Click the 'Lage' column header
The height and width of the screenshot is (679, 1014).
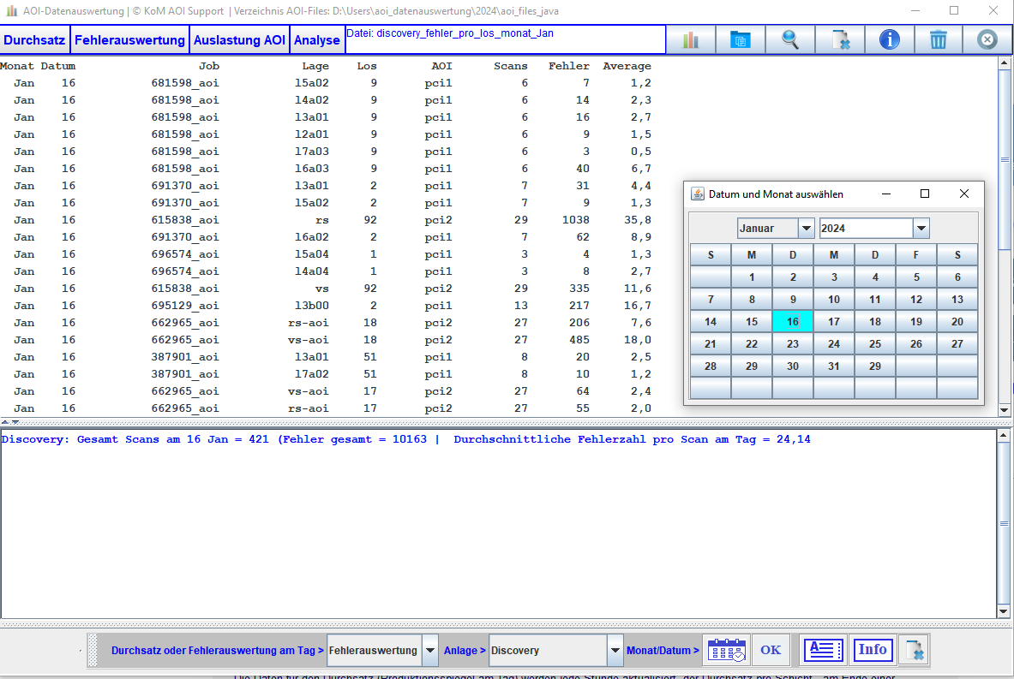[315, 66]
